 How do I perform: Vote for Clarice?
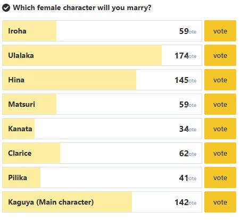220,153
